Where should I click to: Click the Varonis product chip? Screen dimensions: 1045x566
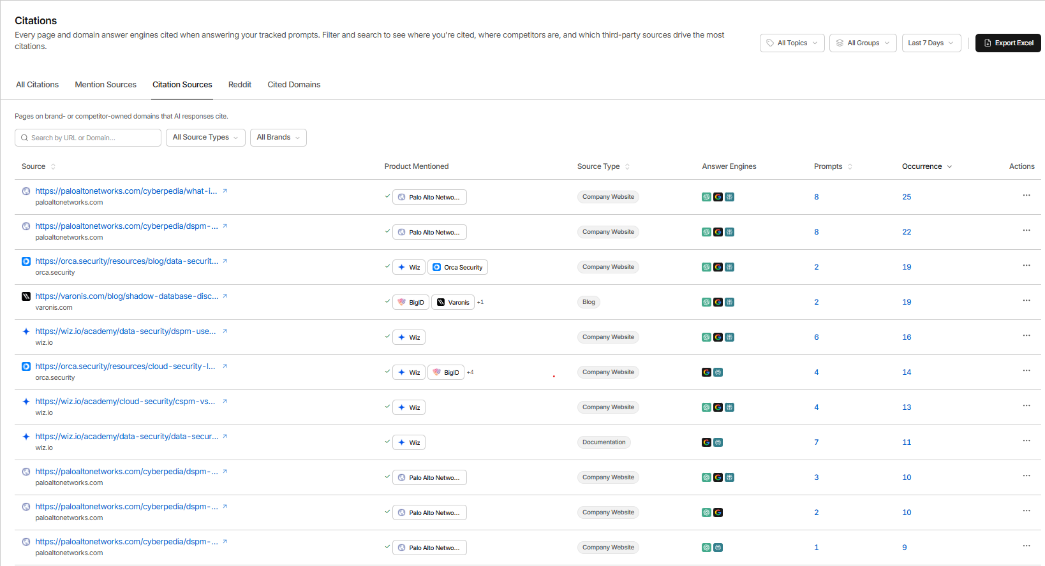453,302
